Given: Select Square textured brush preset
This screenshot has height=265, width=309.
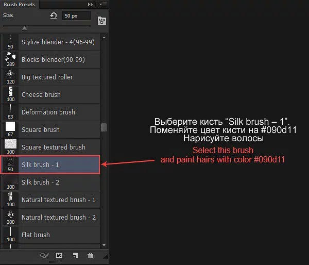Looking at the screenshot, I should tap(50, 147).
